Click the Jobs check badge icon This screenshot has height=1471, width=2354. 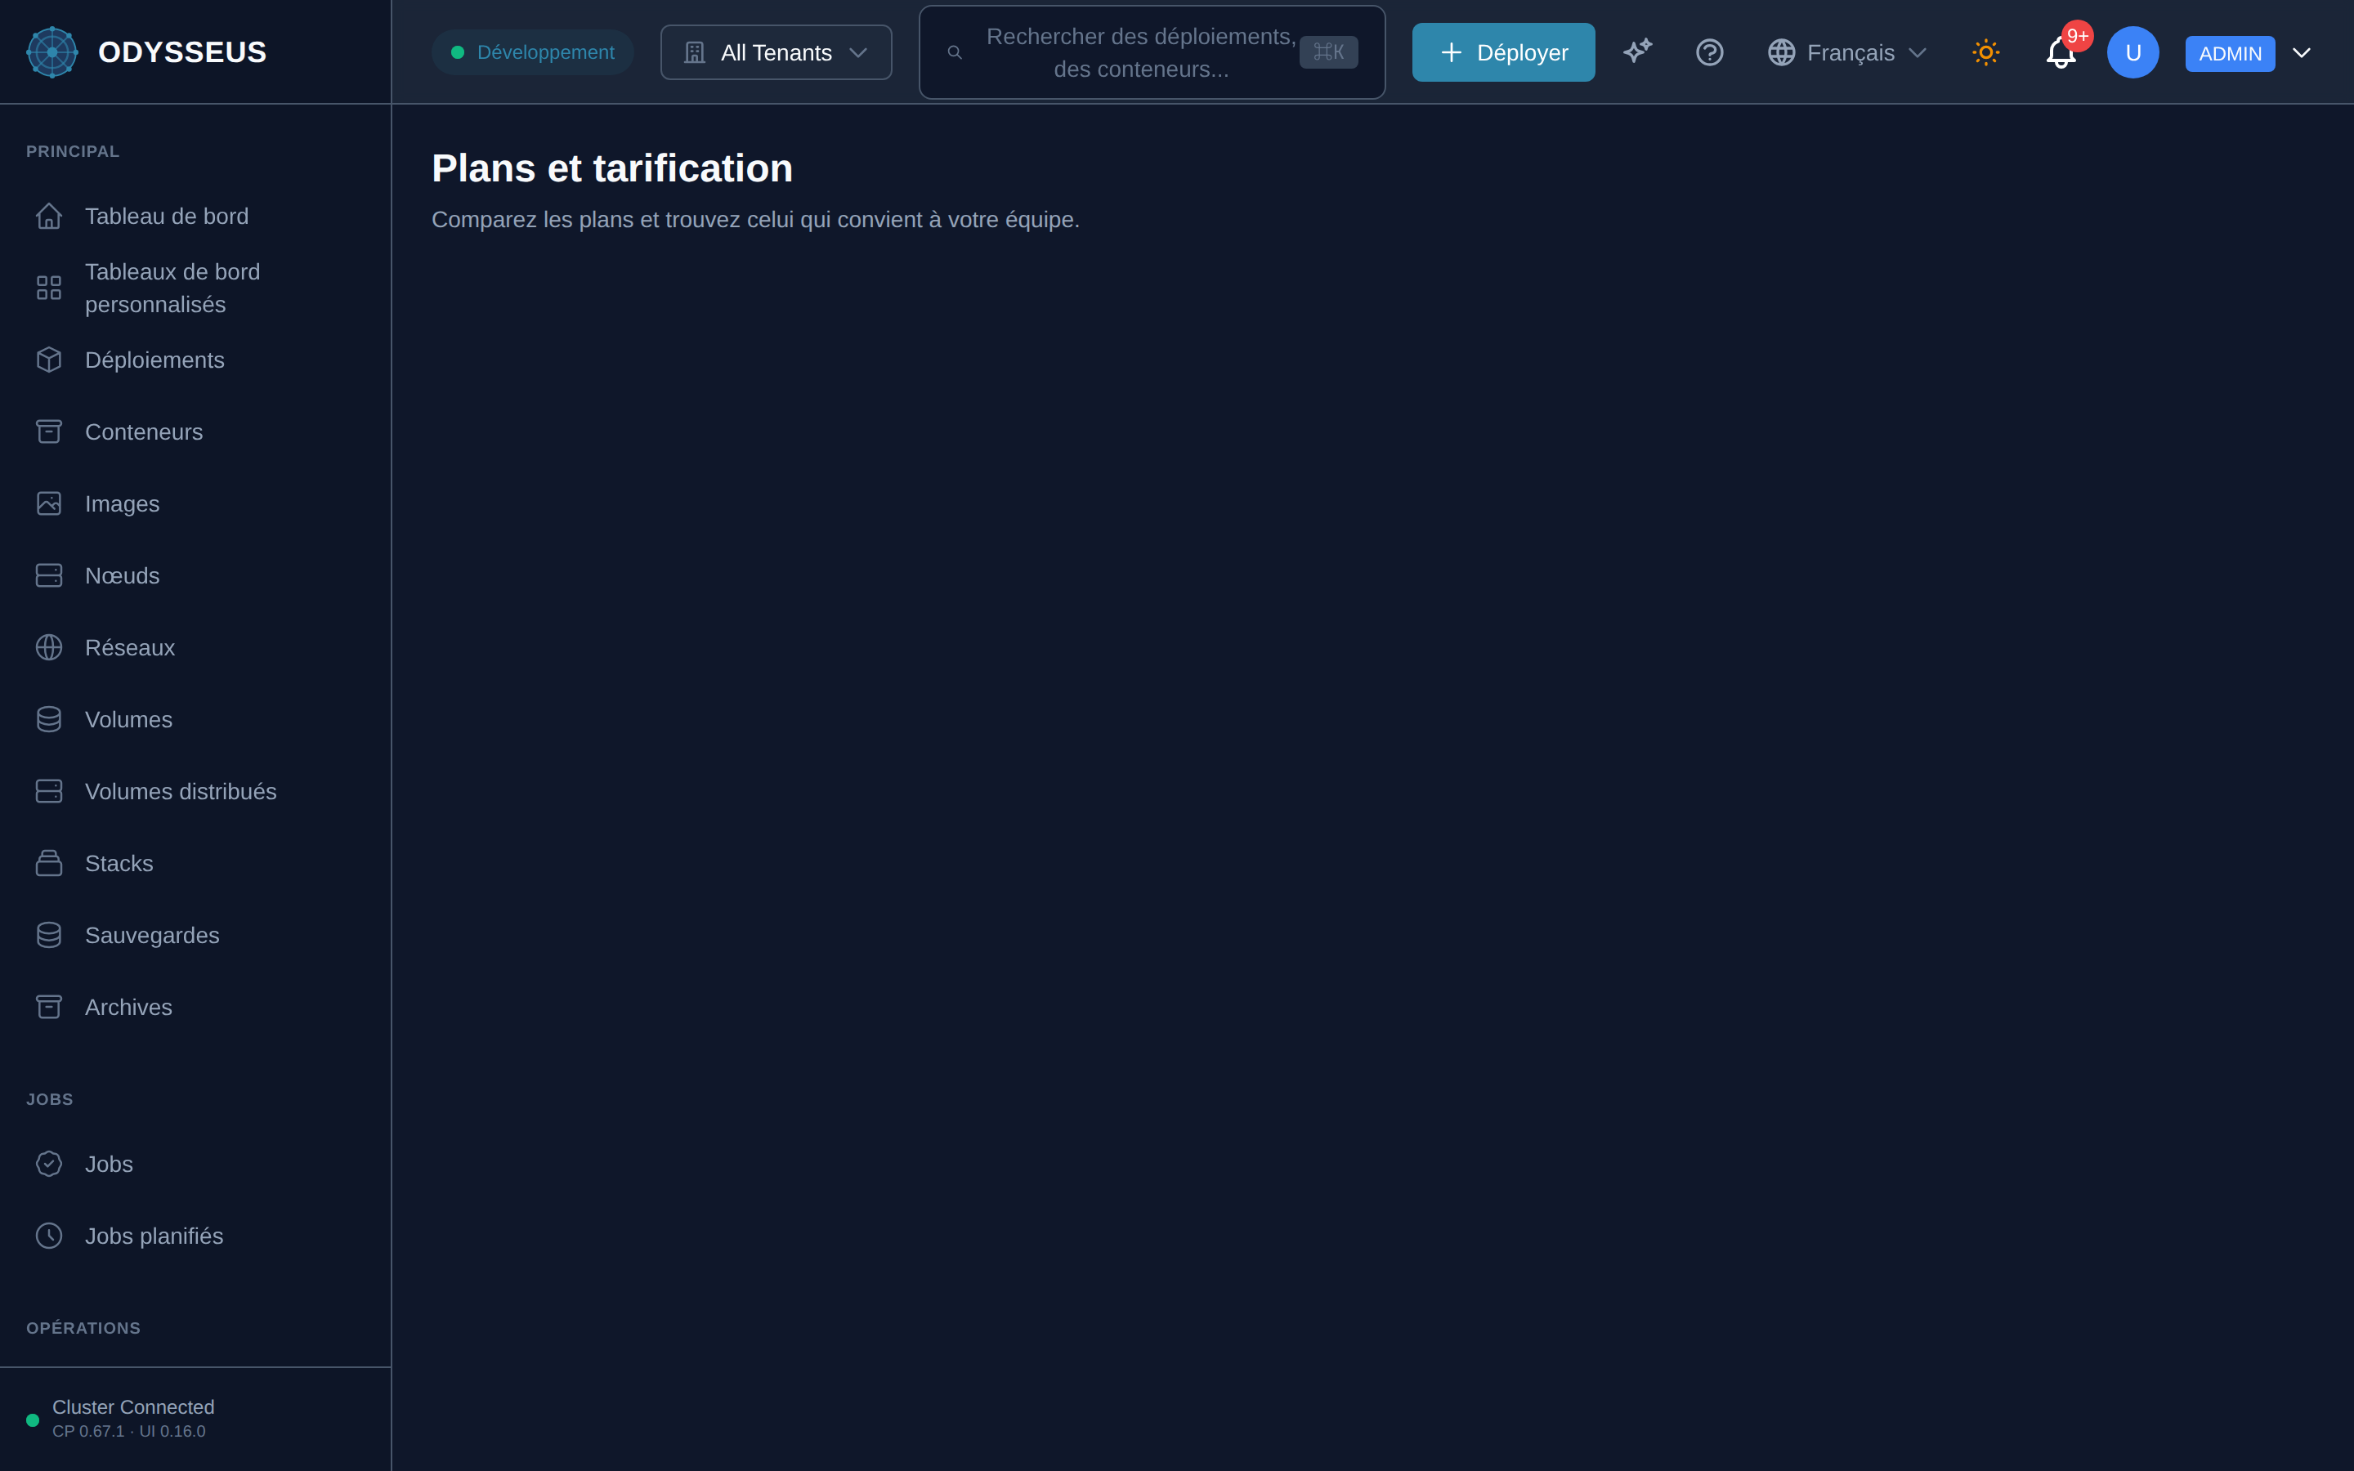pos(49,1165)
